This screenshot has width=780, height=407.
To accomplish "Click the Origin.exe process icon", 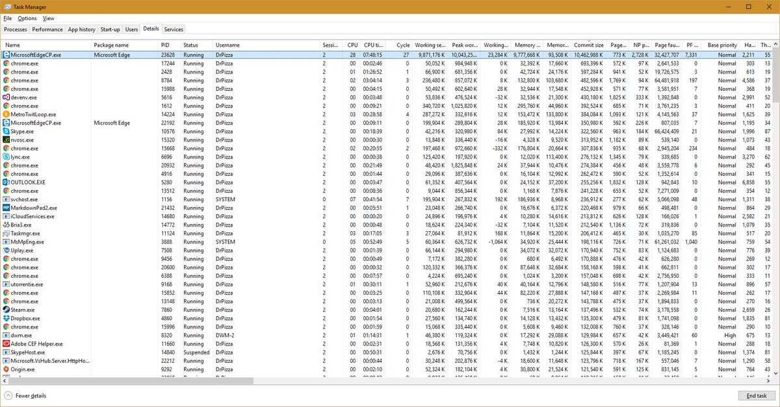I will (6, 369).
